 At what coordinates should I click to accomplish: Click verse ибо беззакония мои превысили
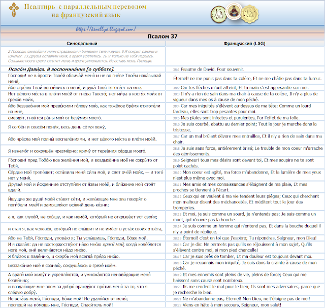pos(84,109)
